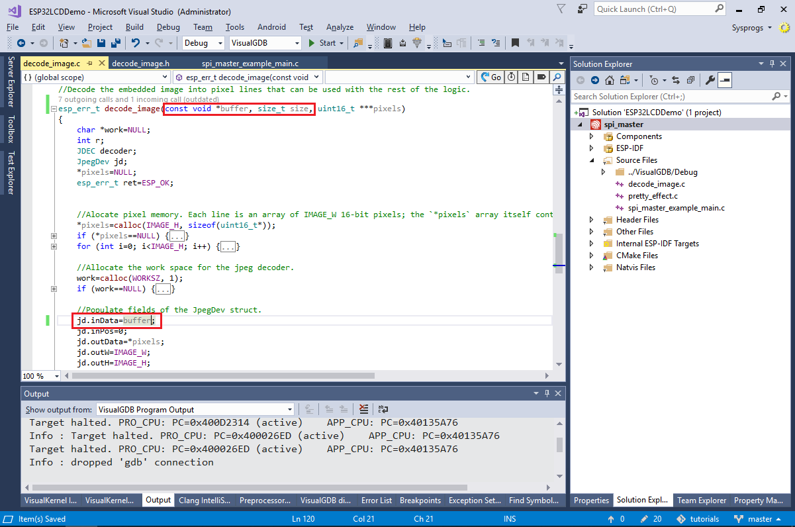Click the Pending Changes Filter clock icon
This screenshot has width=795, height=527.
(654, 80)
